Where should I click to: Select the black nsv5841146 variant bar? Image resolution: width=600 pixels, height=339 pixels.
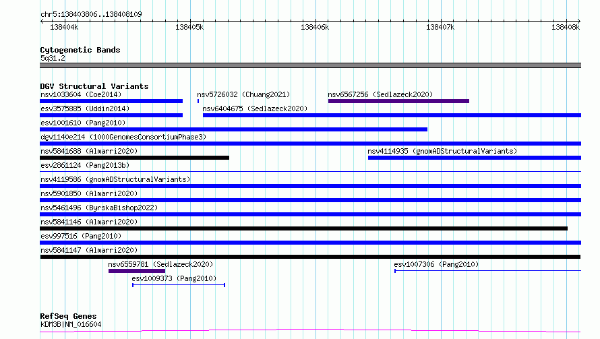(303, 228)
